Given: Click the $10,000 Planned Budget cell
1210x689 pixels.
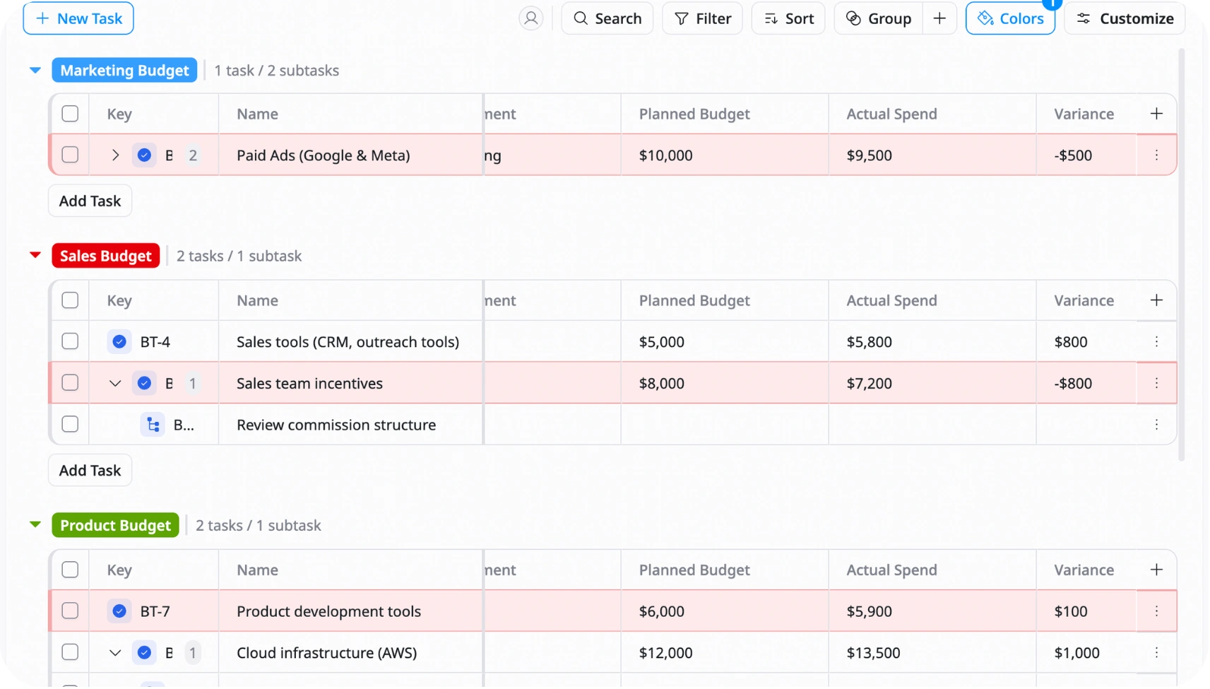Looking at the screenshot, I should (725, 155).
